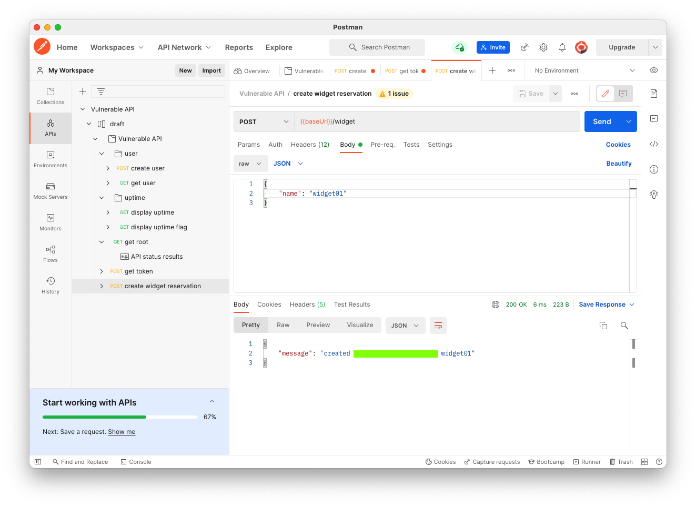Click the request URL input field
Image resolution: width=696 pixels, height=507 pixels.
click(x=437, y=121)
